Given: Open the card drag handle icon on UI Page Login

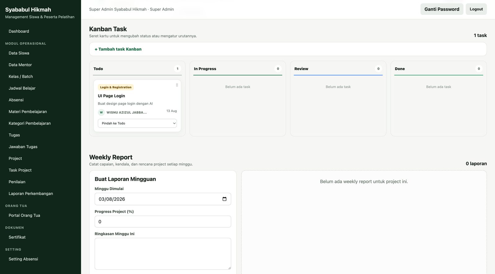Looking at the screenshot, I should (177, 85).
